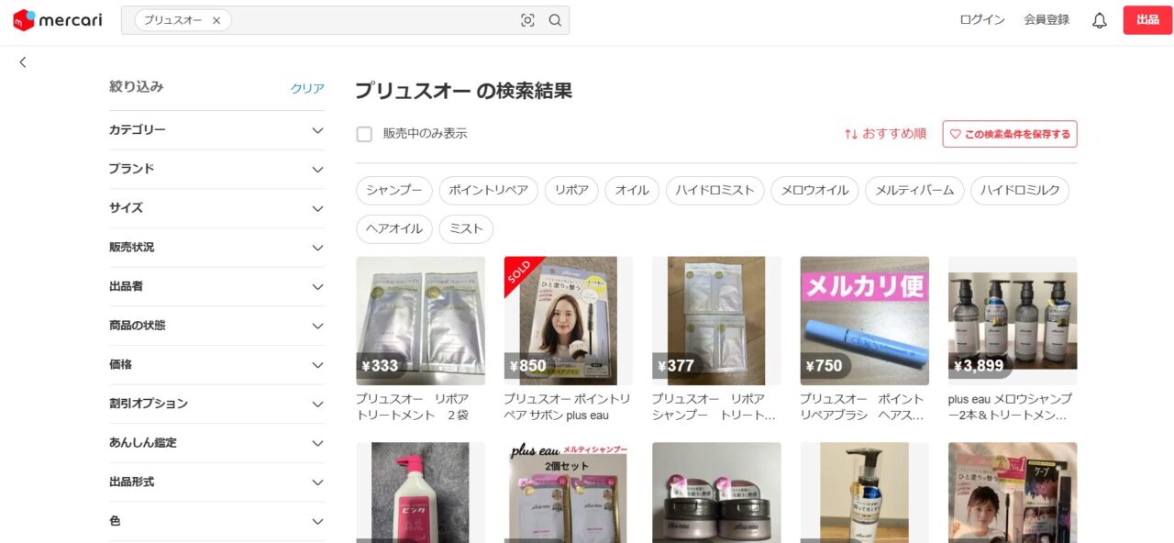Select the オイル keyword chip
Viewport: 1174px width, 543px height.
[632, 191]
